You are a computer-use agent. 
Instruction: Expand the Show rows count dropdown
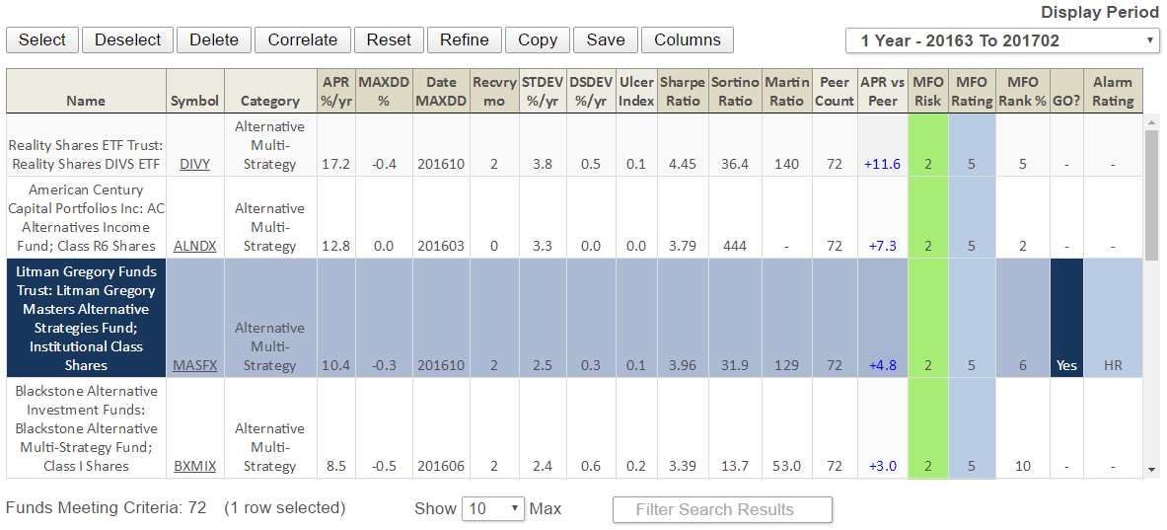pyautogui.click(x=493, y=509)
